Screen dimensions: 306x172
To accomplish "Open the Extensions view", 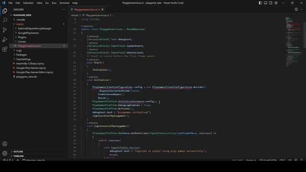I will point(5,49).
